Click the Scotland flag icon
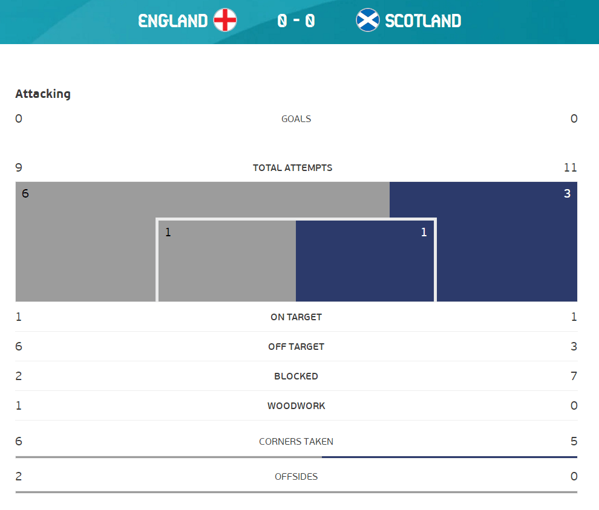599x510 pixels. click(x=367, y=21)
